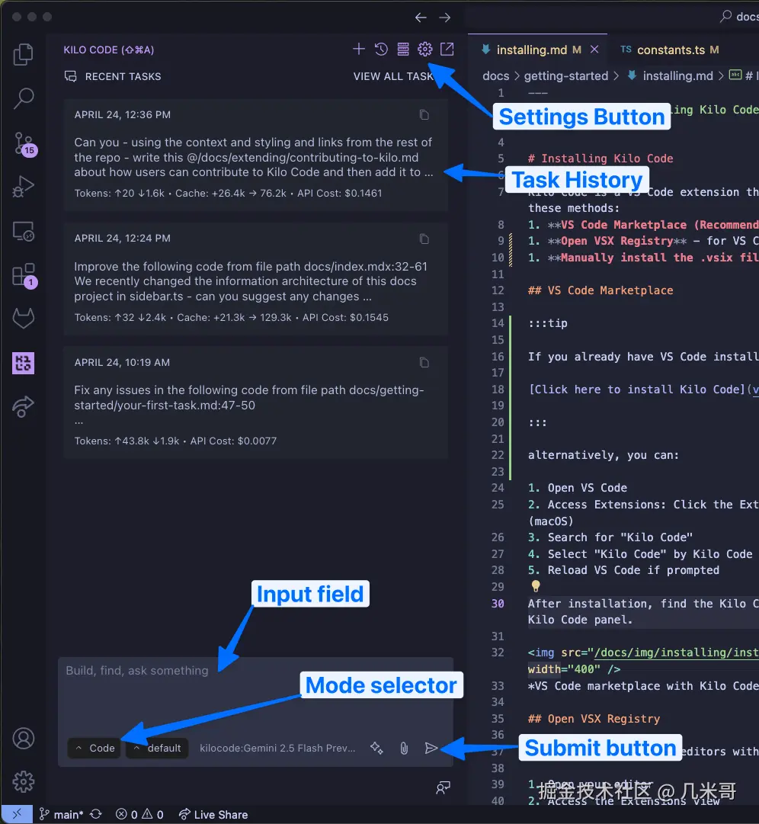Open errors and warnings count in status bar
759x824 pixels.
pyautogui.click(x=139, y=814)
